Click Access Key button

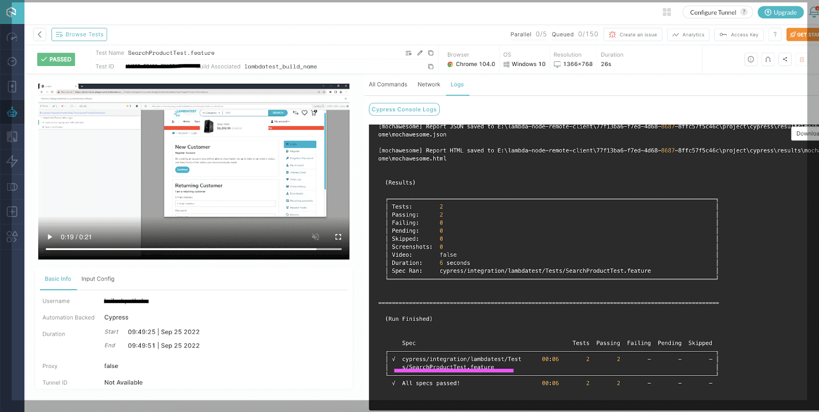(x=739, y=34)
